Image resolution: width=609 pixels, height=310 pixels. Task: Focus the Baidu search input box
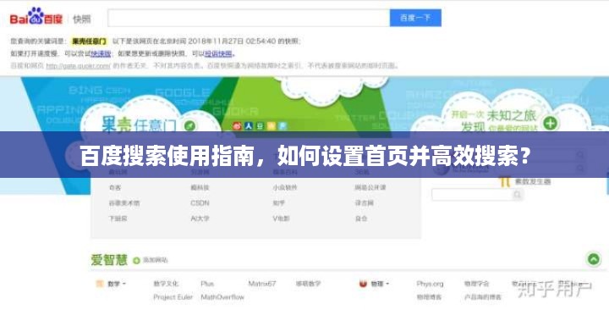249,18
